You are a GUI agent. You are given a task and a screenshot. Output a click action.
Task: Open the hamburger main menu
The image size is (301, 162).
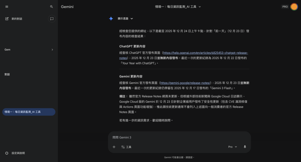click(x=7, y=7)
